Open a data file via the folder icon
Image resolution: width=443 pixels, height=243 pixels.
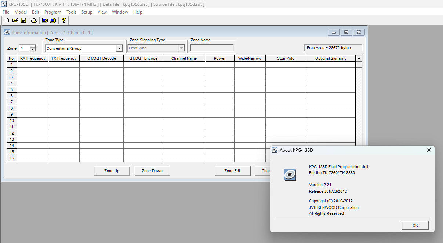coord(15,20)
